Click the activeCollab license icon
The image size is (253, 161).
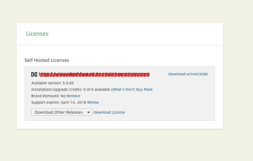pyautogui.click(x=34, y=74)
